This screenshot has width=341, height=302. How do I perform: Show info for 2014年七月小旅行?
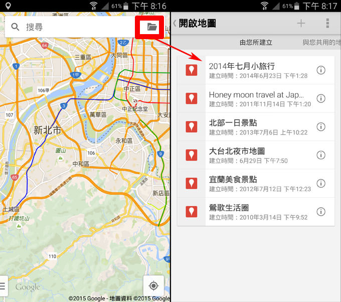click(x=321, y=70)
